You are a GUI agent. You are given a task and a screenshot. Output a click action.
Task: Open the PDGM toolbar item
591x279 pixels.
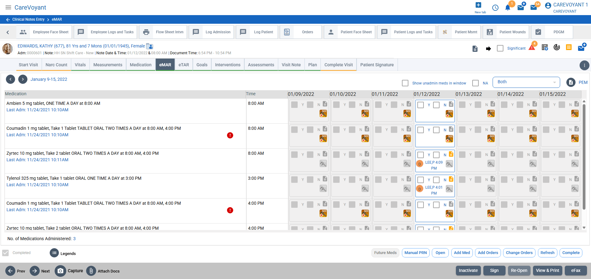coord(552,32)
